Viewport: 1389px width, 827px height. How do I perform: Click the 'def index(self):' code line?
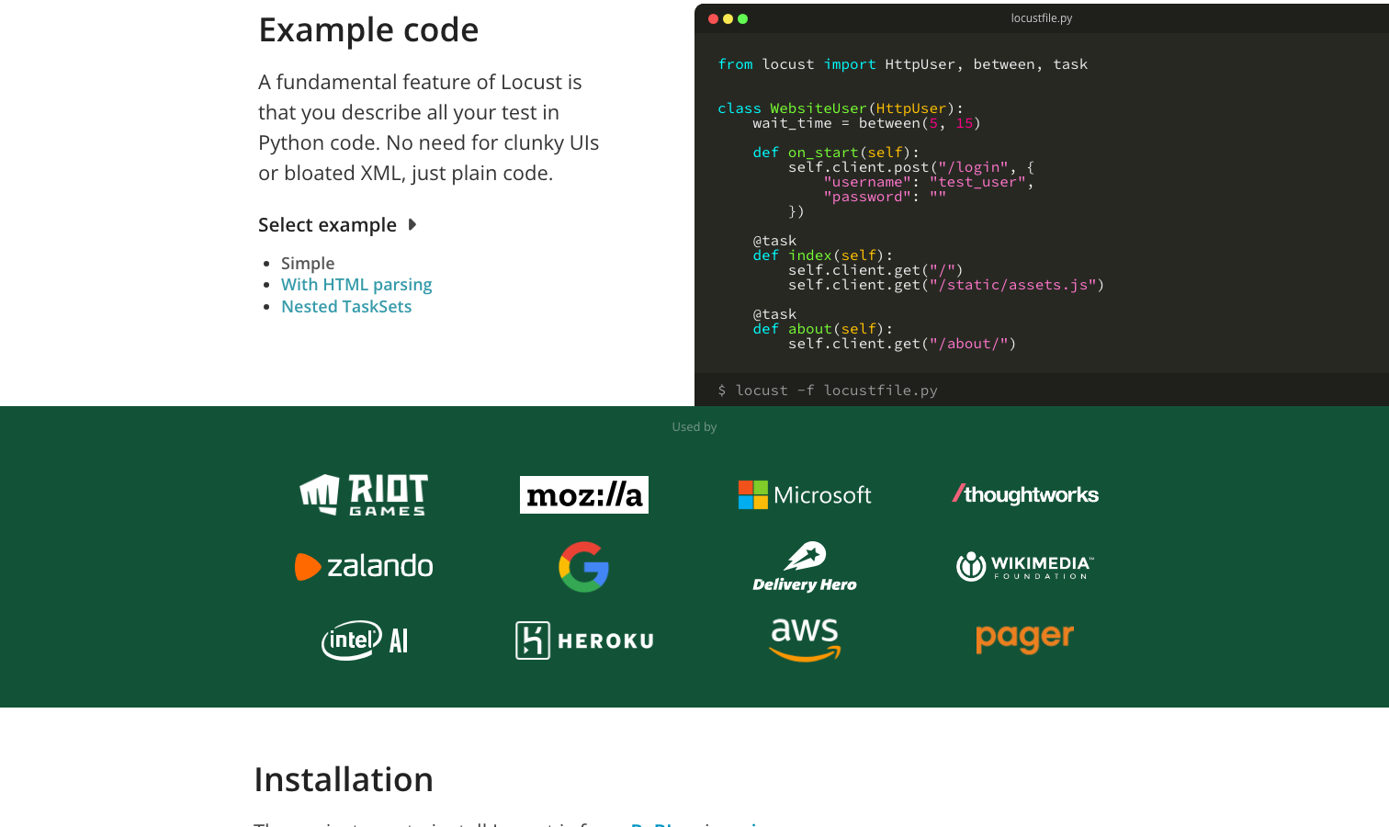[823, 255]
